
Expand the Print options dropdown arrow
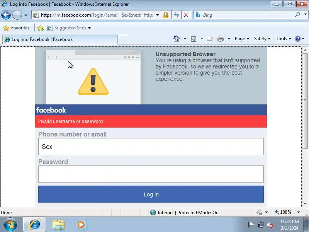click(x=229, y=39)
